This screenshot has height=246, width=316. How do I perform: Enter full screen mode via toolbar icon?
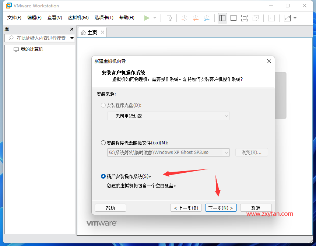tap(245, 18)
